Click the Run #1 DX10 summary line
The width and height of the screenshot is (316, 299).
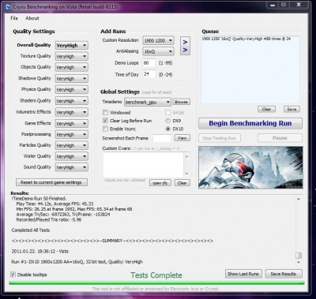[x=77, y=262]
